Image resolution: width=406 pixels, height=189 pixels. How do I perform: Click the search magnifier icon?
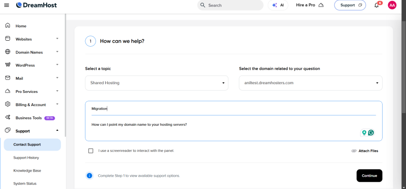coord(203,5)
